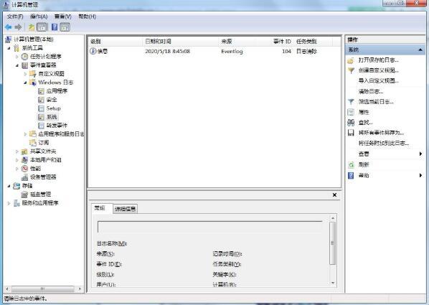This screenshot has height=305, width=429.
Task: Close the event detail preview pane
Action: [x=334, y=195]
